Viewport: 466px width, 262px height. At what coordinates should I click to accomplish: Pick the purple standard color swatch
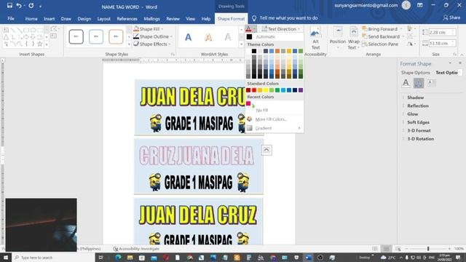pyautogui.click(x=301, y=90)
